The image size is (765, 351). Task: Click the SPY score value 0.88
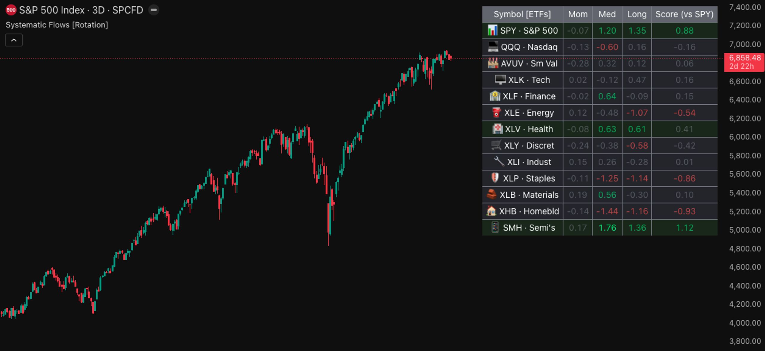point(685,31)
